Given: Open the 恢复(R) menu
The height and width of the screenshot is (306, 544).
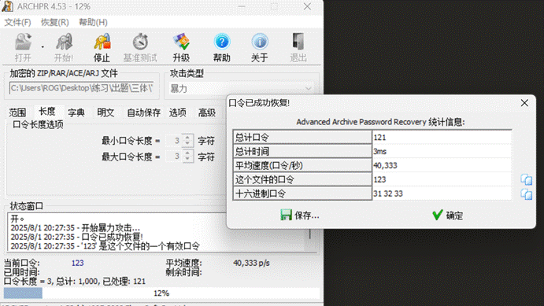Looking at the screenshot, I should 55,23.
